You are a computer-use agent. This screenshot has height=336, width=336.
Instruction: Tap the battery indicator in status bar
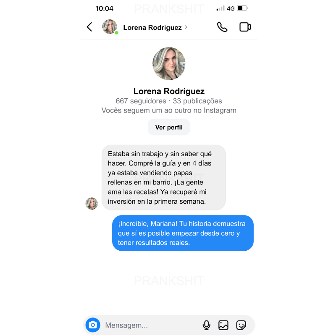[x=242, y=8]
